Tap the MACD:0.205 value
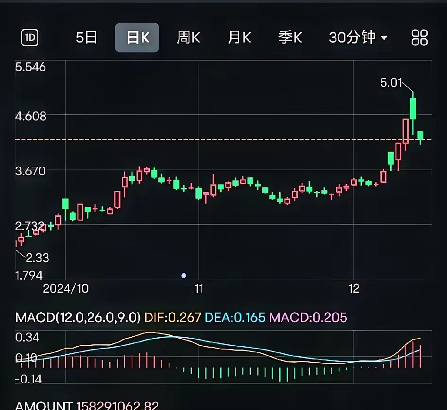Screen dimensions: 447x410 [x=308, y=317]
